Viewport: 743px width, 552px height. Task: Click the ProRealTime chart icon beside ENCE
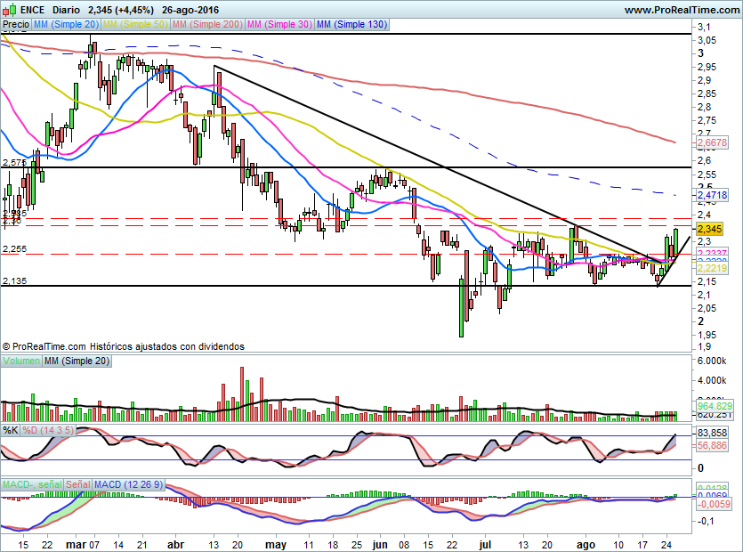[x=10, y=9]
